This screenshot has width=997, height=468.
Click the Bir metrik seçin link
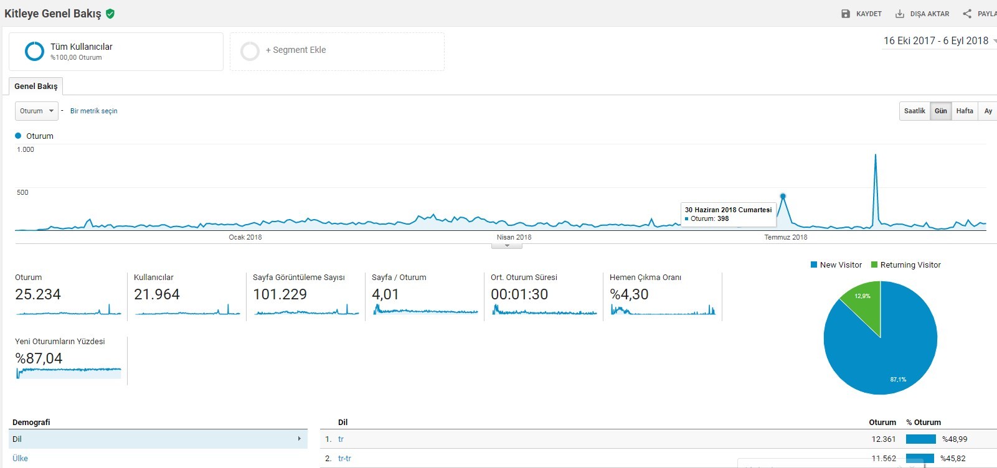(x=93, y=111)
